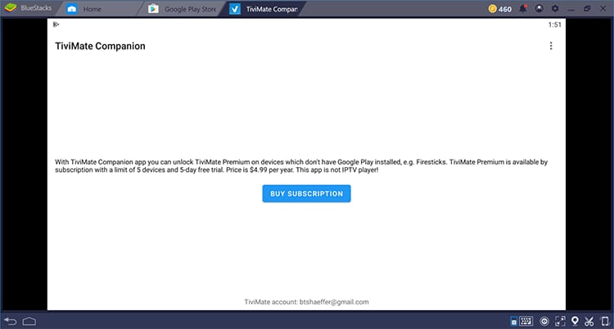Restore down the BlueStacks window

point(587,8)
